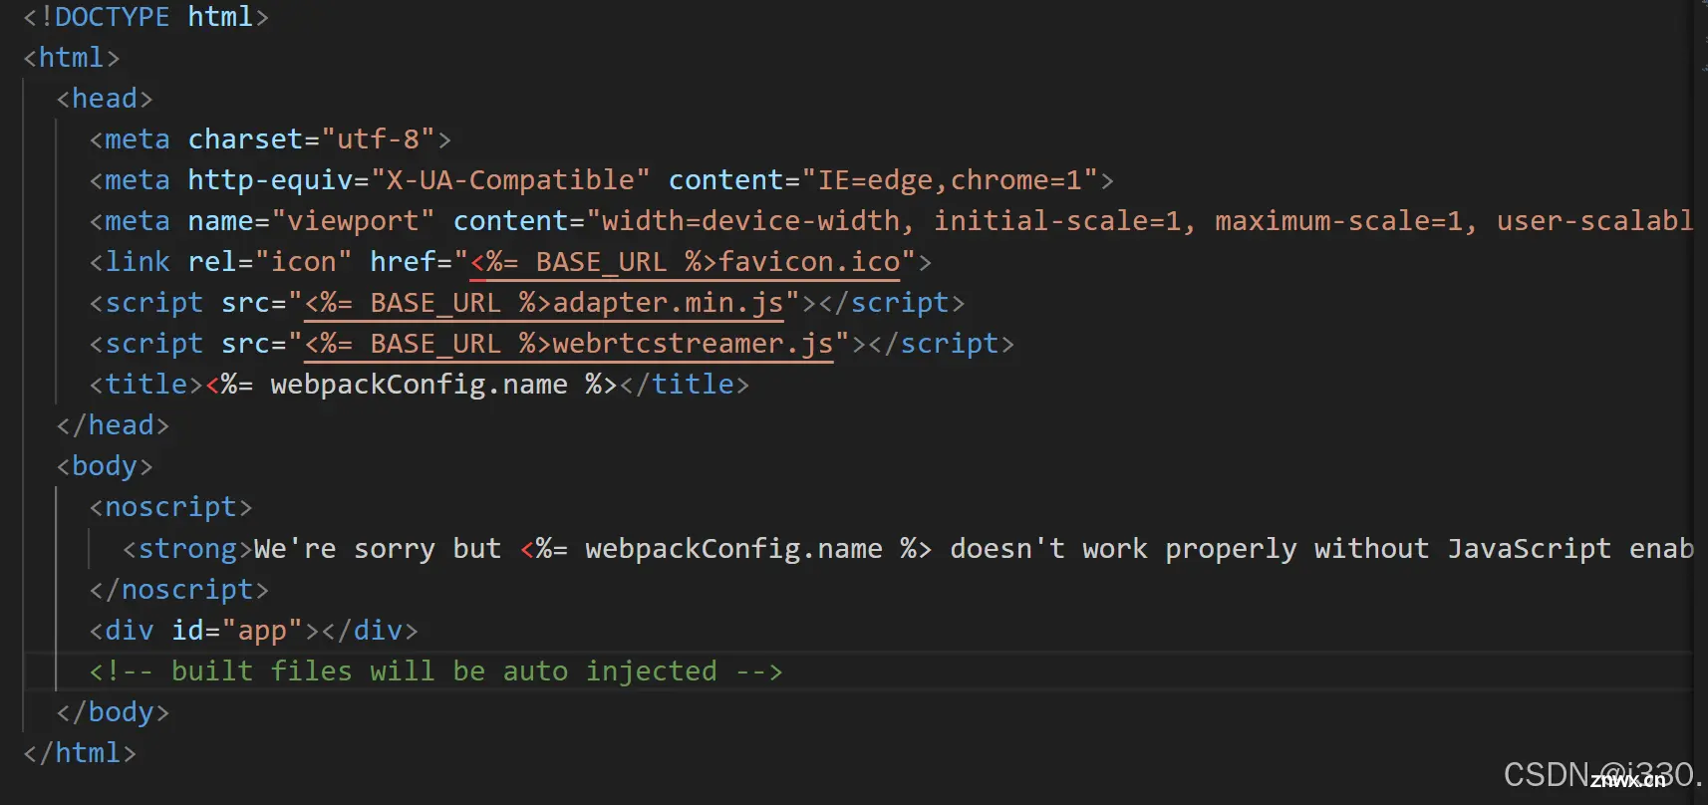Click the div id="app" line
This screenshot has width=1708, height=805.
[x=253, y=631]
